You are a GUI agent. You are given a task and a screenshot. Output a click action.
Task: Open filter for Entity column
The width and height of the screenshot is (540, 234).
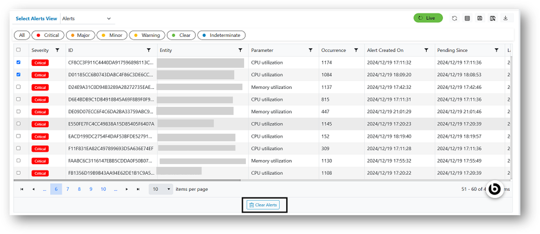point(240,50)
